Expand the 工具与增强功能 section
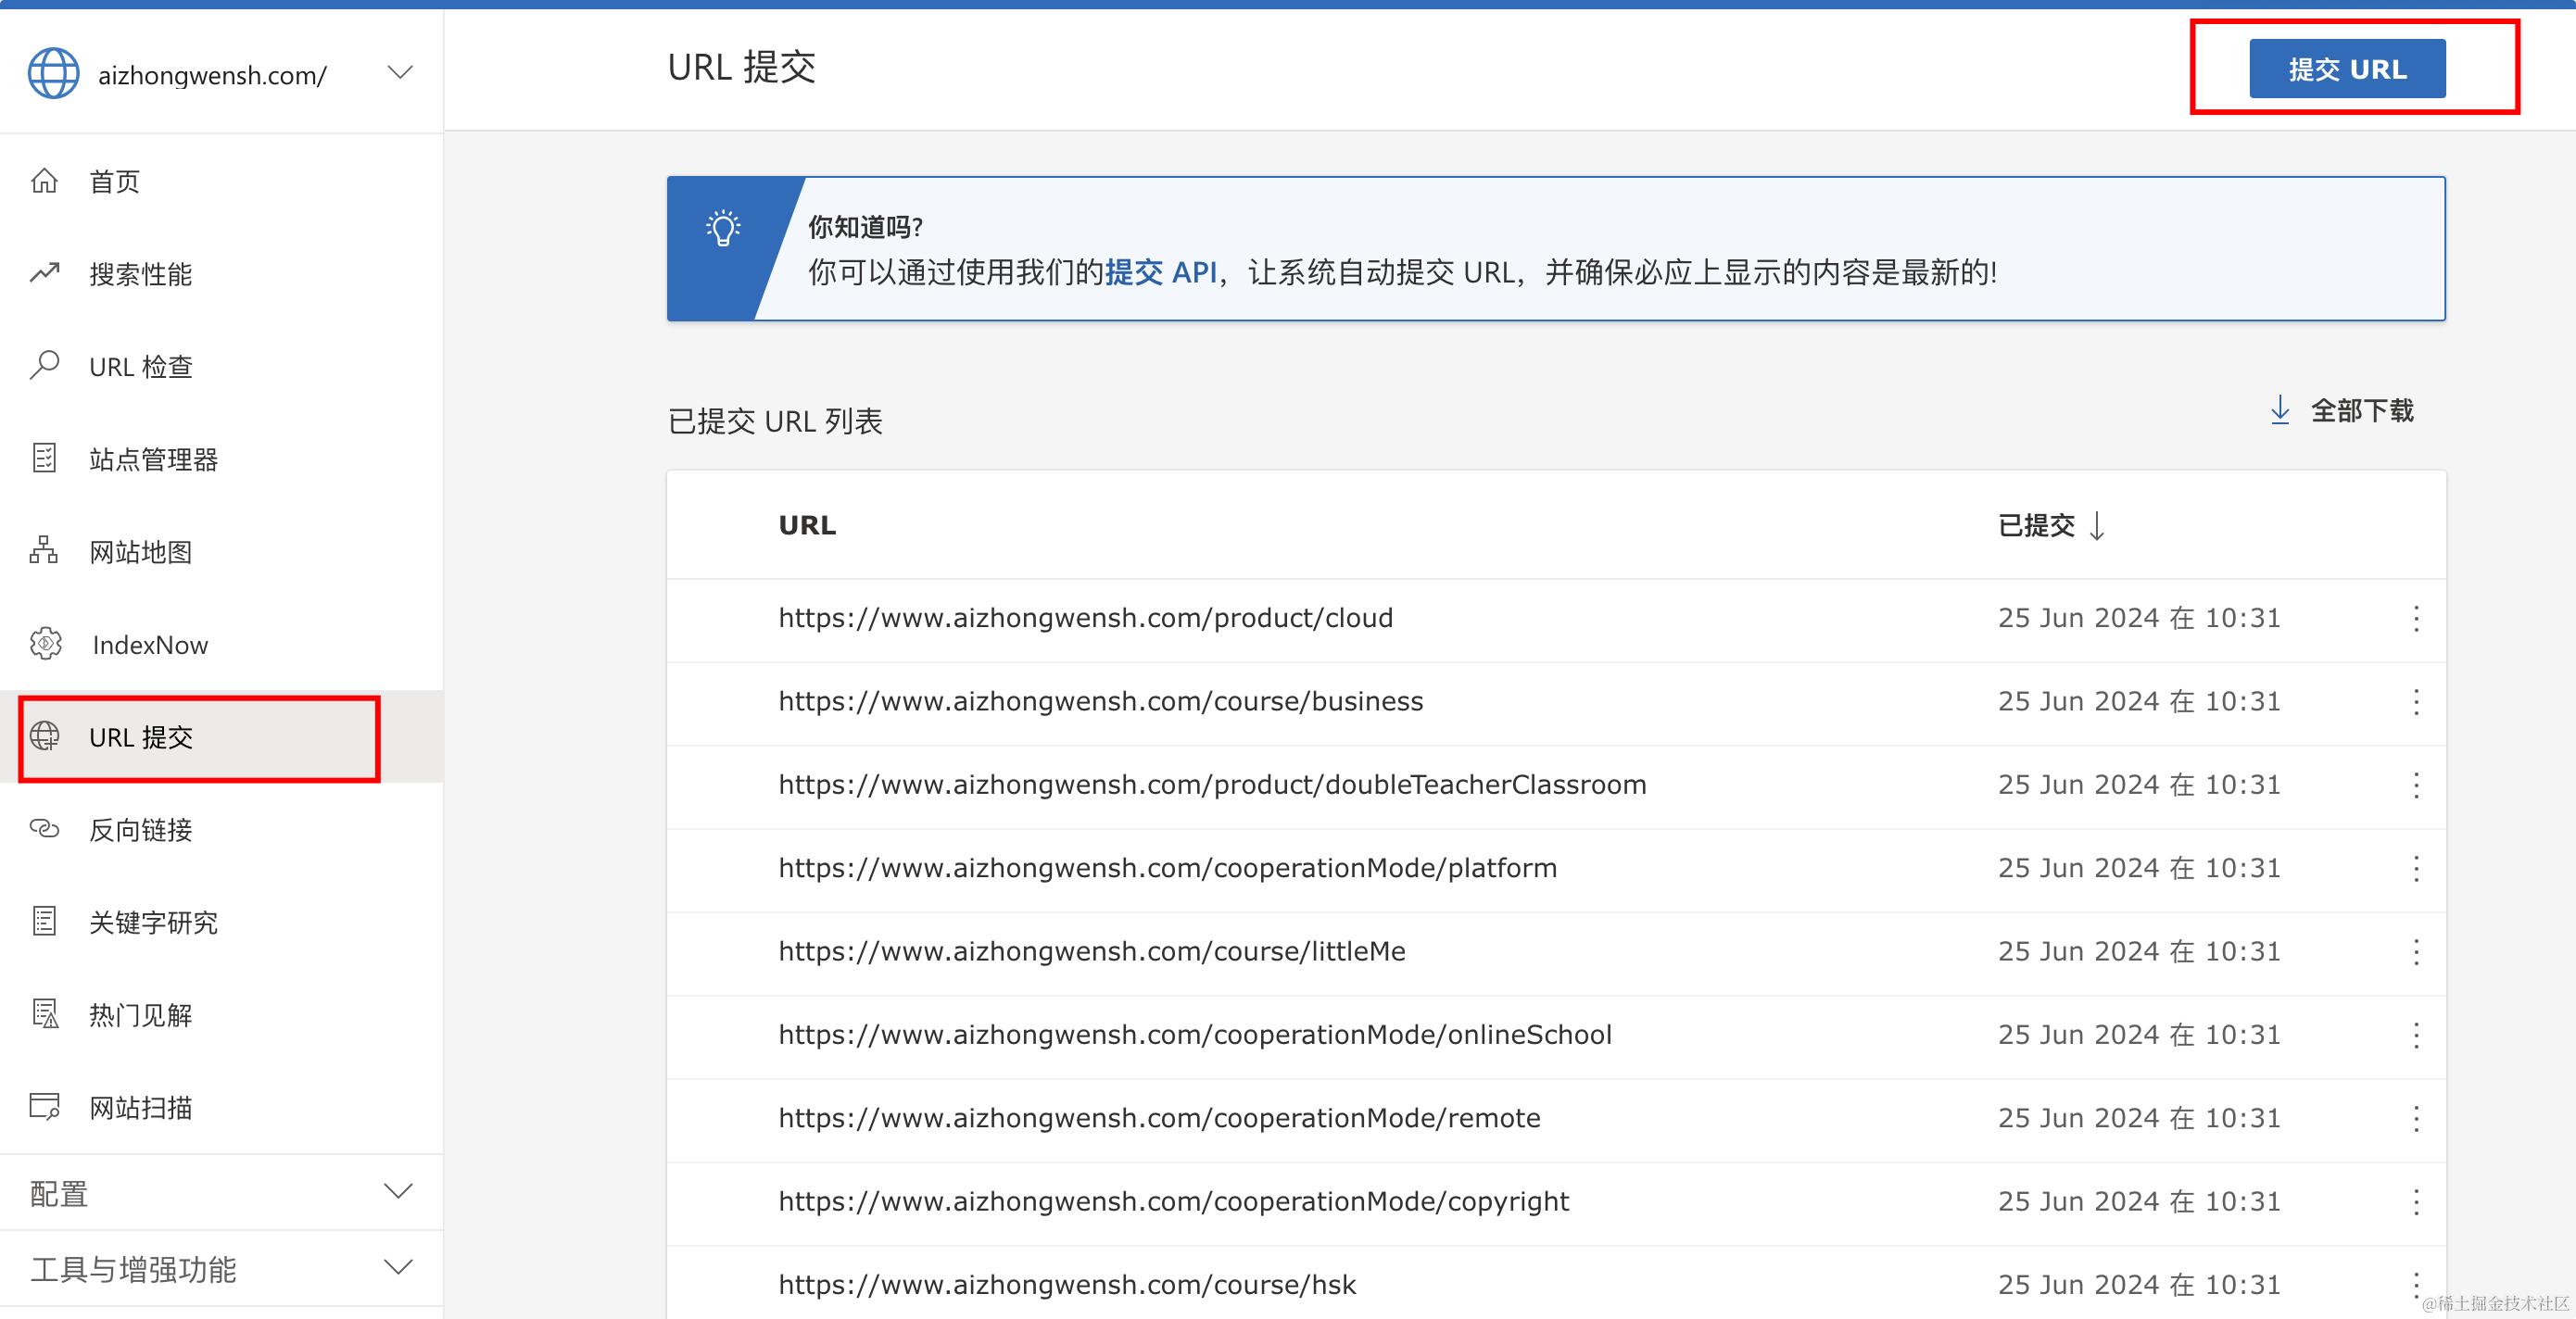Image resolution: width=2576 pixels, height=1319 pixels. coord(398,1268)
